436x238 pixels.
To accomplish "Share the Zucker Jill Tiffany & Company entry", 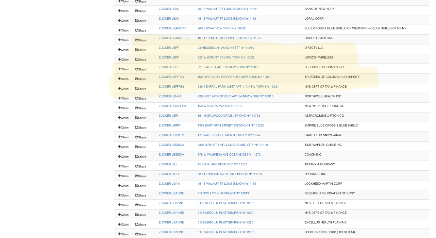I will [141, 166].
